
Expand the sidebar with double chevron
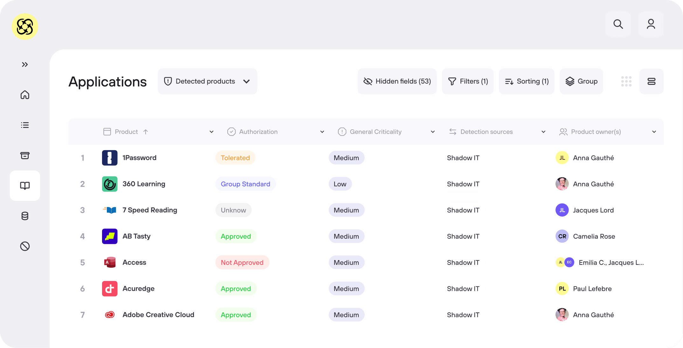coord(25,65)
